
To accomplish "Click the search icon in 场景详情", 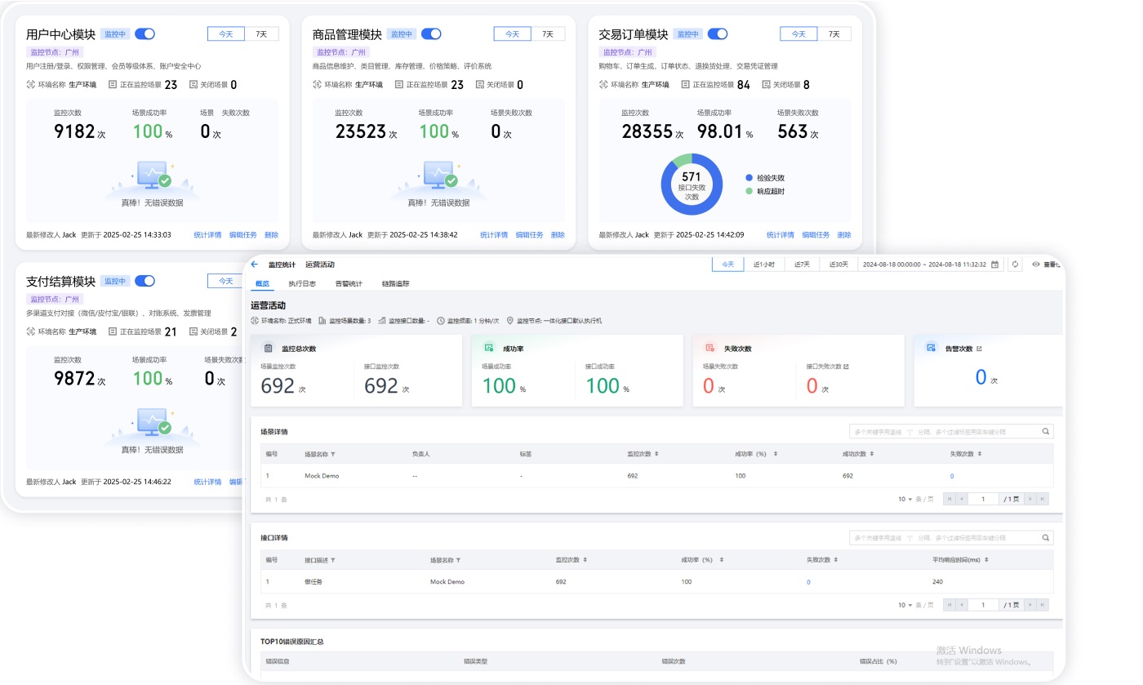I will click(x=1045, y=431).
